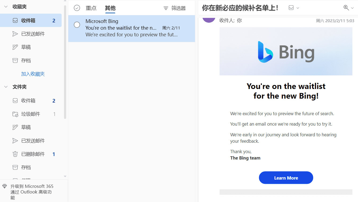Collapse the 收藏夹 section

pos(6,7)
